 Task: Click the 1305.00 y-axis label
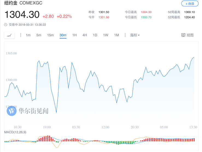11,53
